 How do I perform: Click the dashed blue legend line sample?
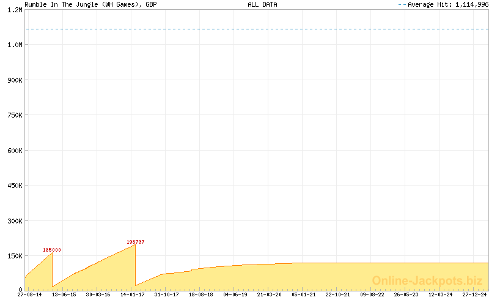(x=402, y=4)
